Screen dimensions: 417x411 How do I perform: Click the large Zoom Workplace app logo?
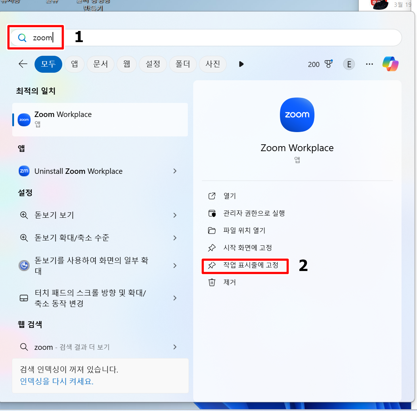click(297, 115)
